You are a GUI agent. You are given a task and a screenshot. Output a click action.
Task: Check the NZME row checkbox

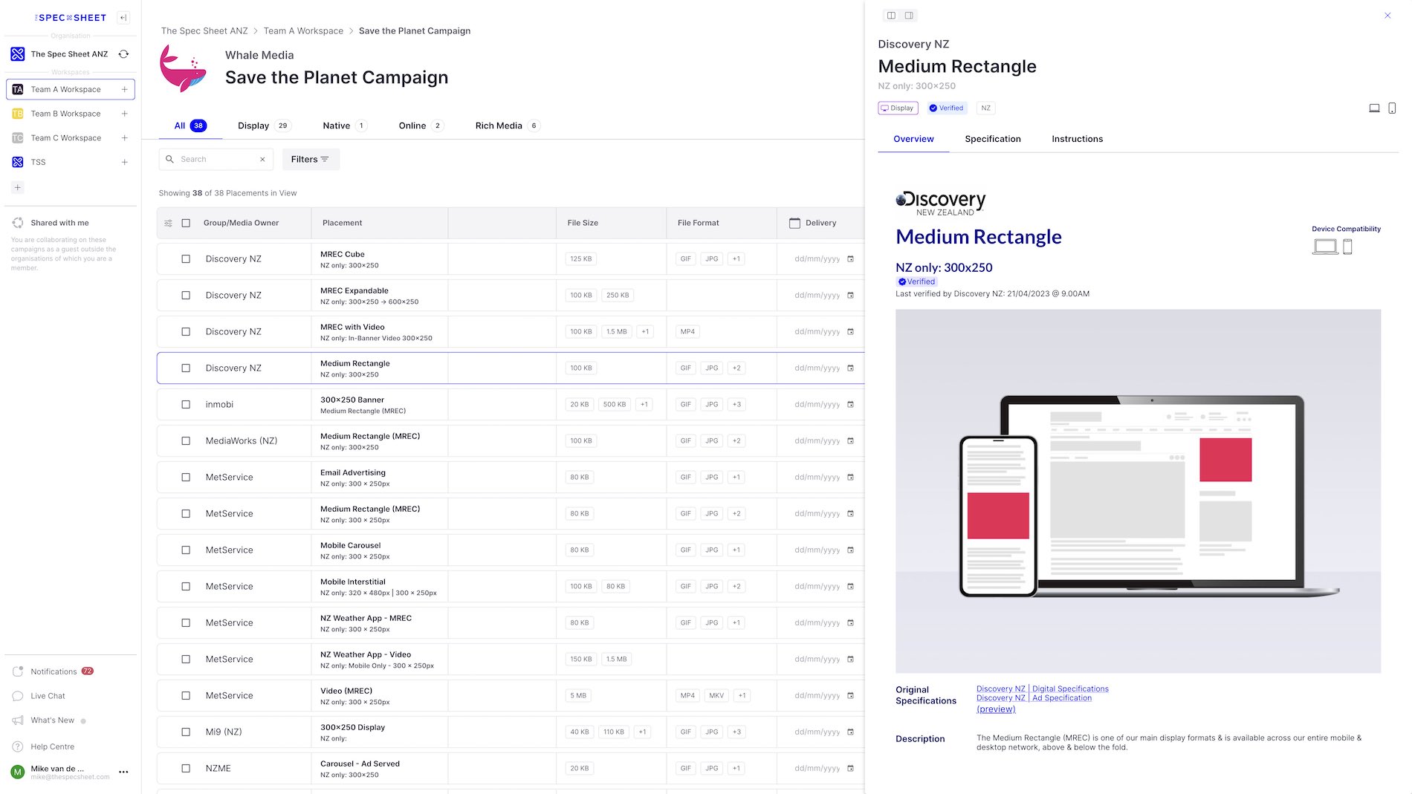[186, 769]
